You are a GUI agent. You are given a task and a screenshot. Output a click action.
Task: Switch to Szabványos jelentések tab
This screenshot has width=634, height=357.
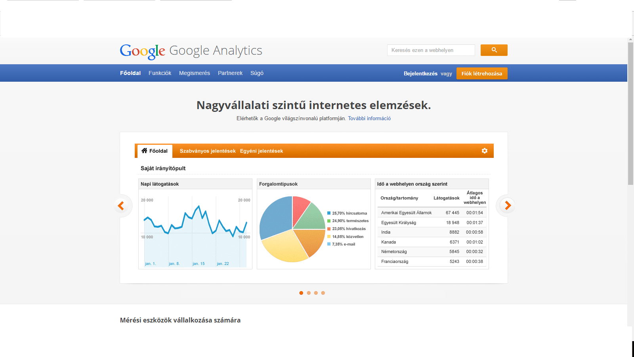click(208, 151)
